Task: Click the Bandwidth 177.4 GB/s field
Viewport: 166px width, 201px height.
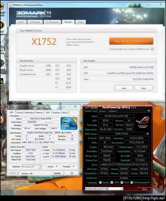Action: [x=140, y=160]
